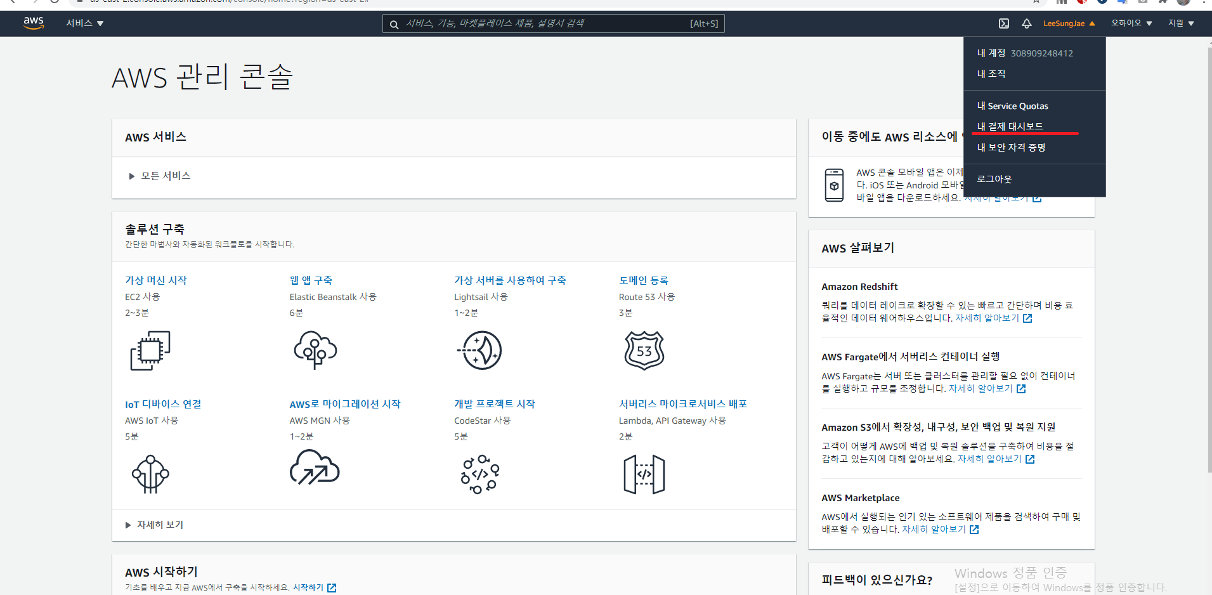1212x595 pixels.
Task: Open 내 보안 자격 증명 menu entry
Action: (x=1011, y=147)
